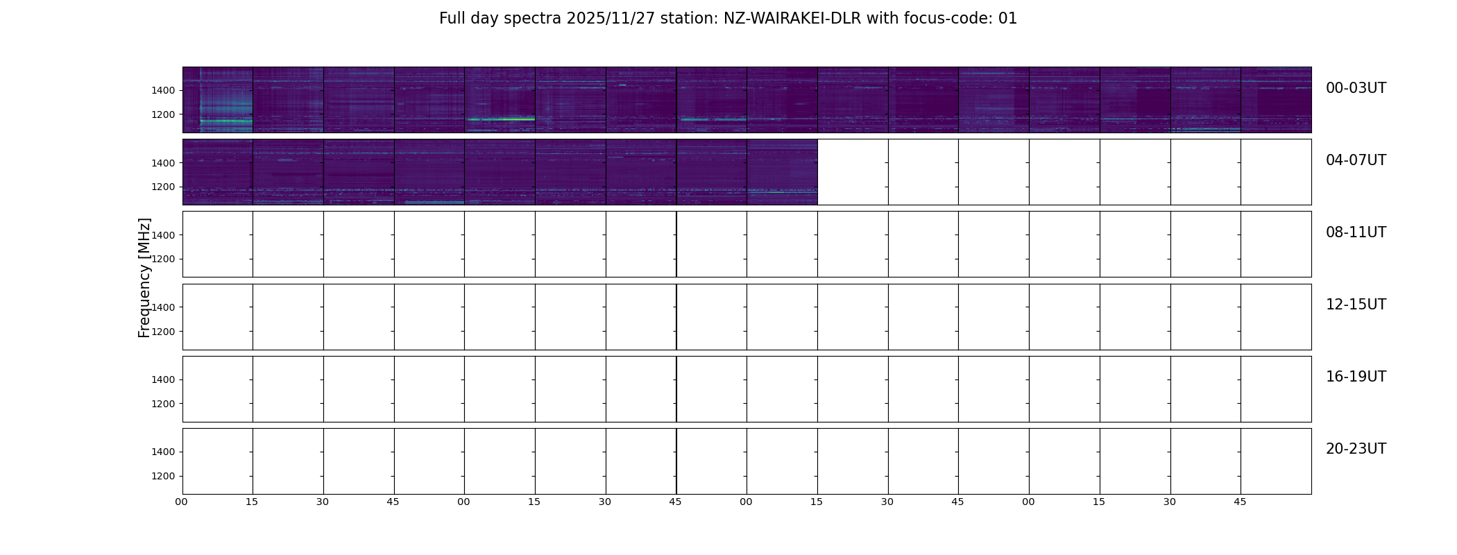Screen dimensions: 1457x555
Task: Click the first empty panel in 08-11UT row
Action: tap(218, 244)
